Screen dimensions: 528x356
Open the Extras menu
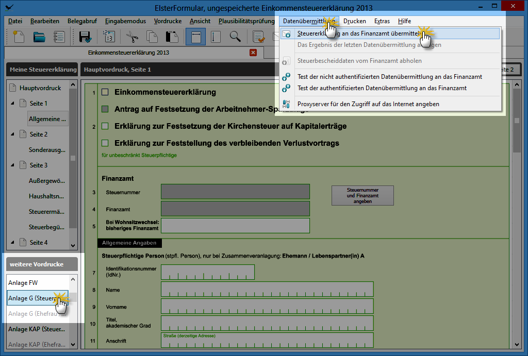(x=382, y=21)
